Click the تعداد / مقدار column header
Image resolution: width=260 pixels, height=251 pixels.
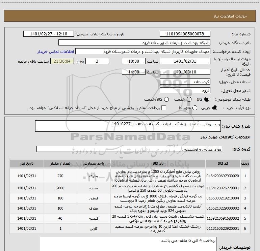pos(60,164)
